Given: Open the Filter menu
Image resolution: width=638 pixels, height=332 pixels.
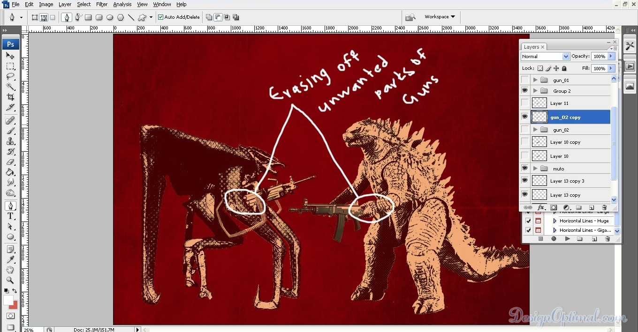Looking at the screenshot, I should click(x=102, y=4).
